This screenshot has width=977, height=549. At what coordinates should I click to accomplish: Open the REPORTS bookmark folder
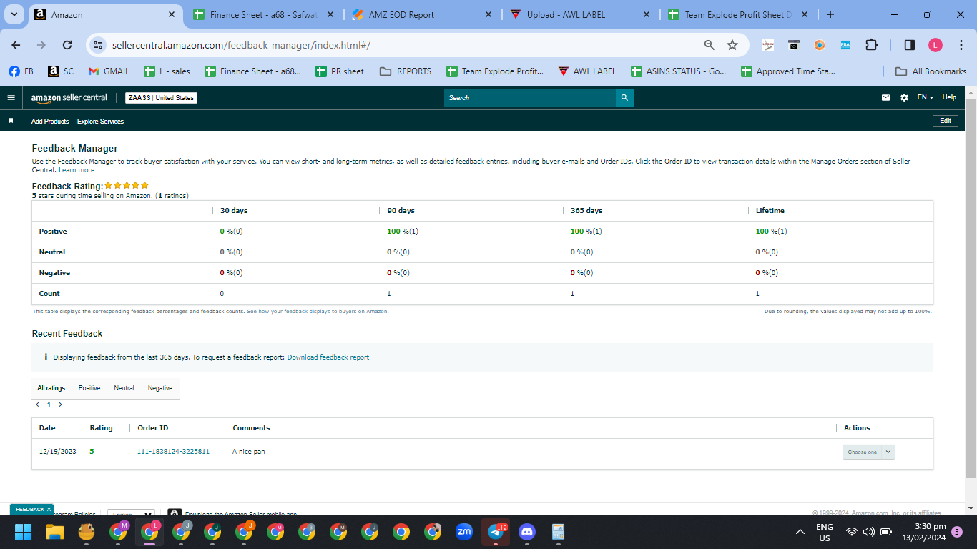pos(406,71)
